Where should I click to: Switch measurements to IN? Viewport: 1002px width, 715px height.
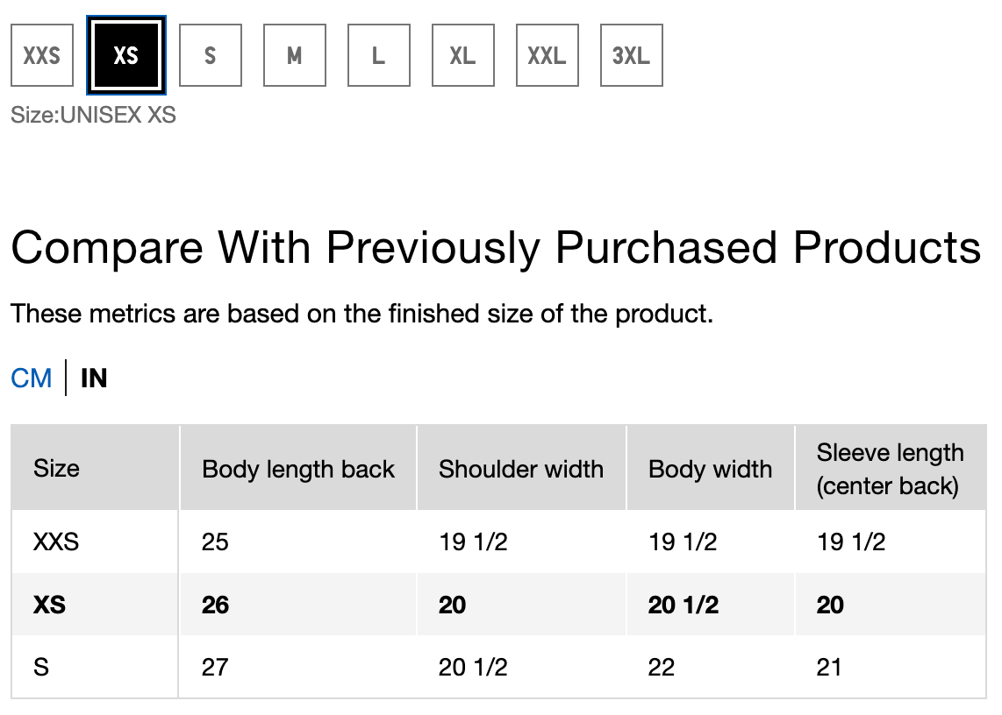point(94,378)
